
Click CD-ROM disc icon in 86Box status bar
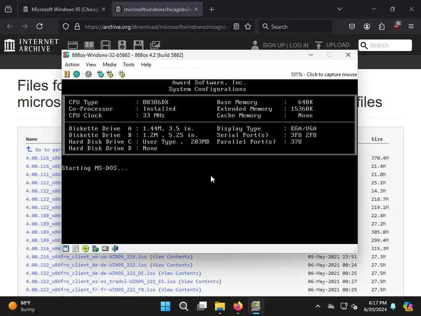[86, 249]
